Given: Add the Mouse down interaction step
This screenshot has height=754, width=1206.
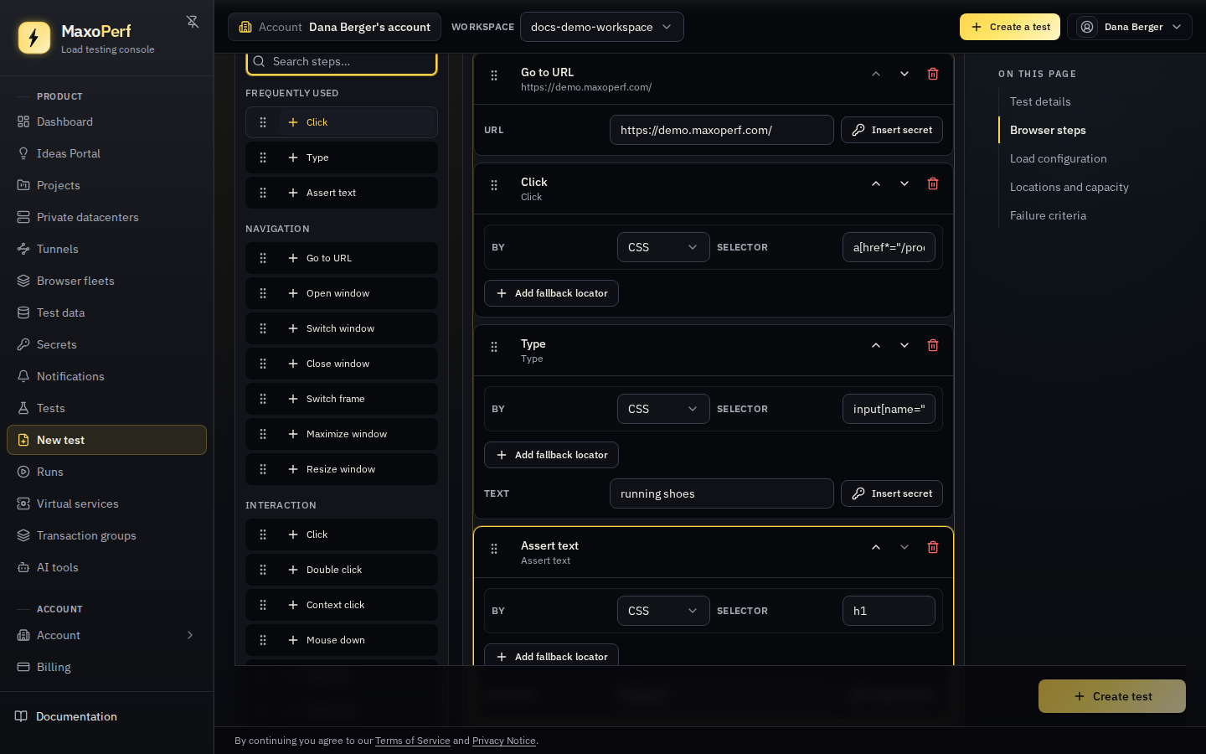Looking at the screenshot, I should (x=342, y=640).
